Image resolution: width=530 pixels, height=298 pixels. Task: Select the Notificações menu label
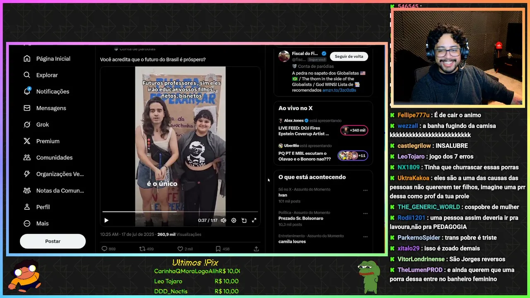53,91
